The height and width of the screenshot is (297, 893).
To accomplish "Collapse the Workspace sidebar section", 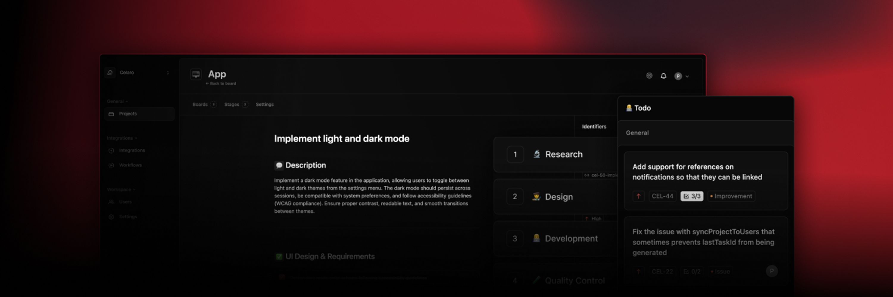I will (121, 189).
